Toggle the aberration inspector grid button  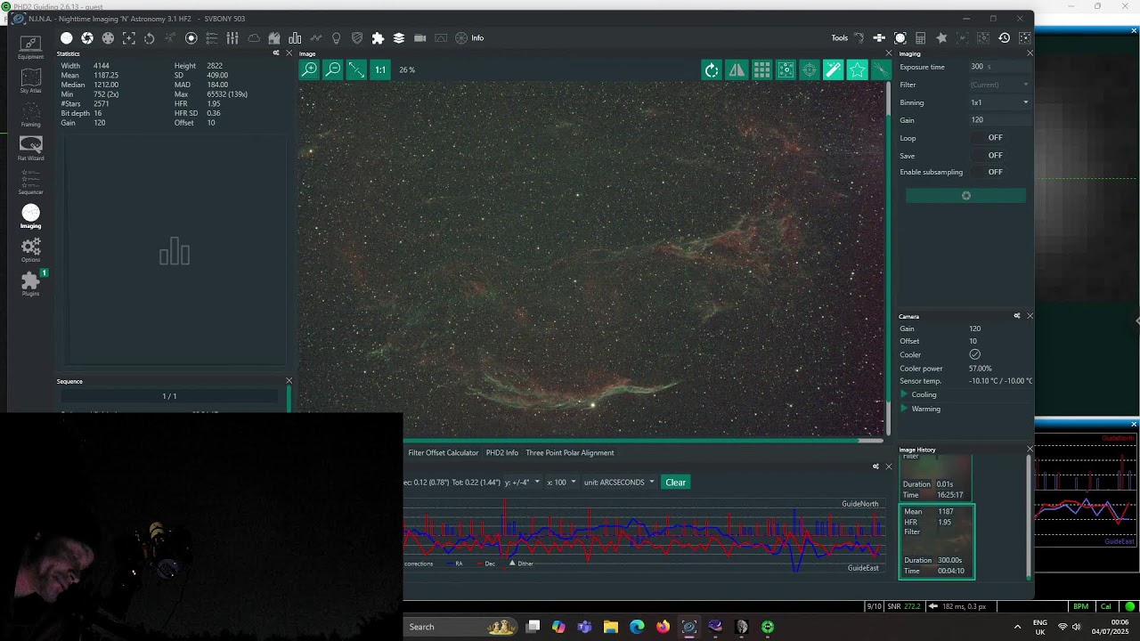(x=761, y=70)
